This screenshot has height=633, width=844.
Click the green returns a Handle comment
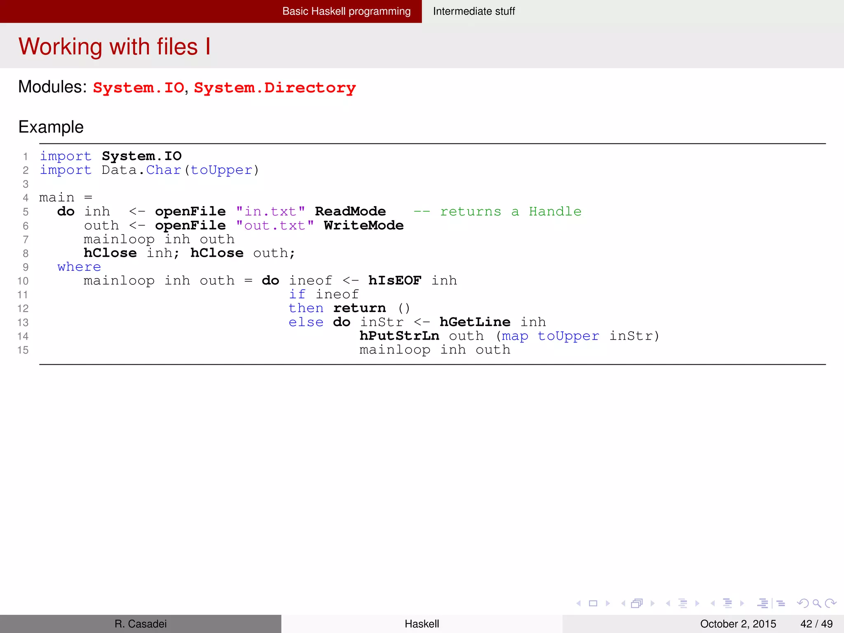pyautogui.click(x=497, y=211)
